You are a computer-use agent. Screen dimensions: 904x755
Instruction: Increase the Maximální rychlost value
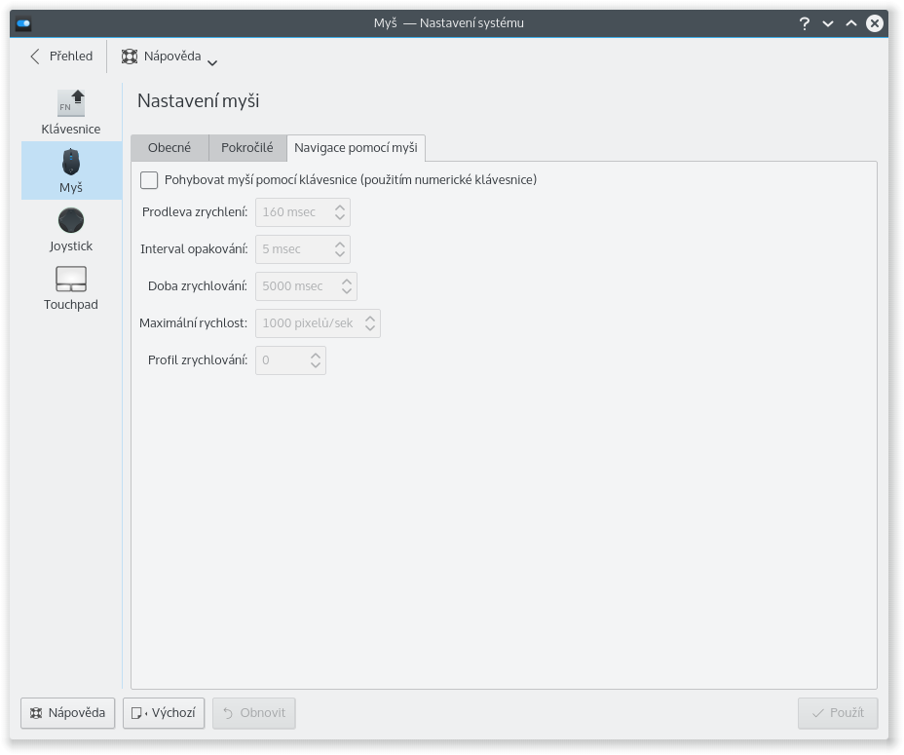click(x=370, y=318)
